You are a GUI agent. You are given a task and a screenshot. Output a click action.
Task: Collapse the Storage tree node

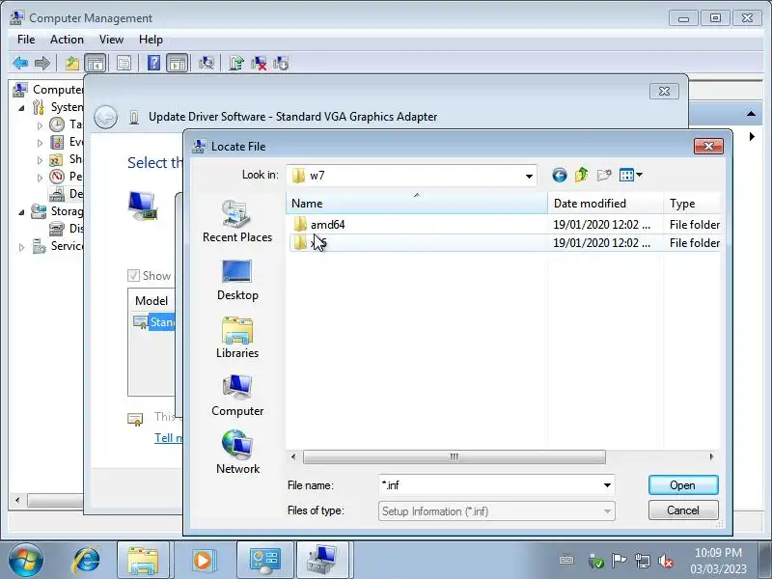pyautogui.click(x=21, y=212)
